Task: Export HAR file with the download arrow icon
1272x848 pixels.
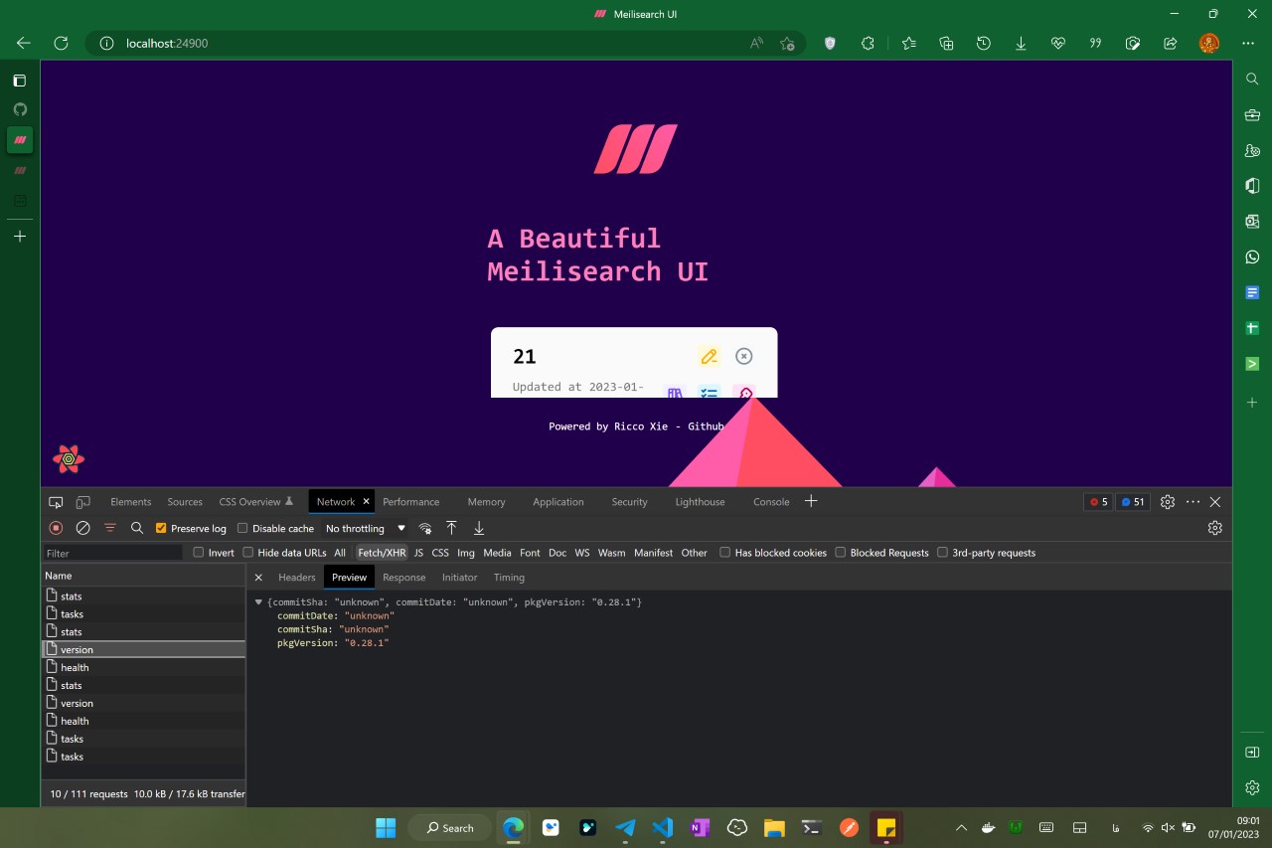Action: pos(478,528)
